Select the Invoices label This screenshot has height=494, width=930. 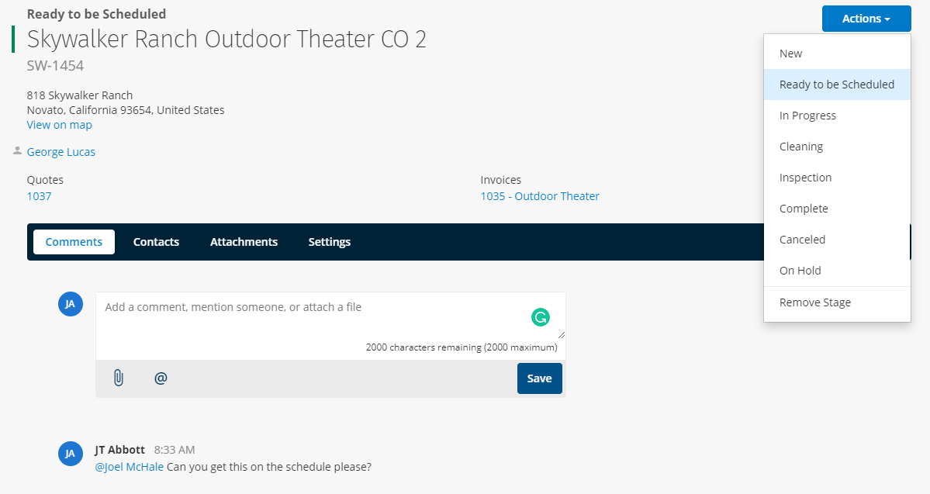pyautogui.click(x=500, y=180)
